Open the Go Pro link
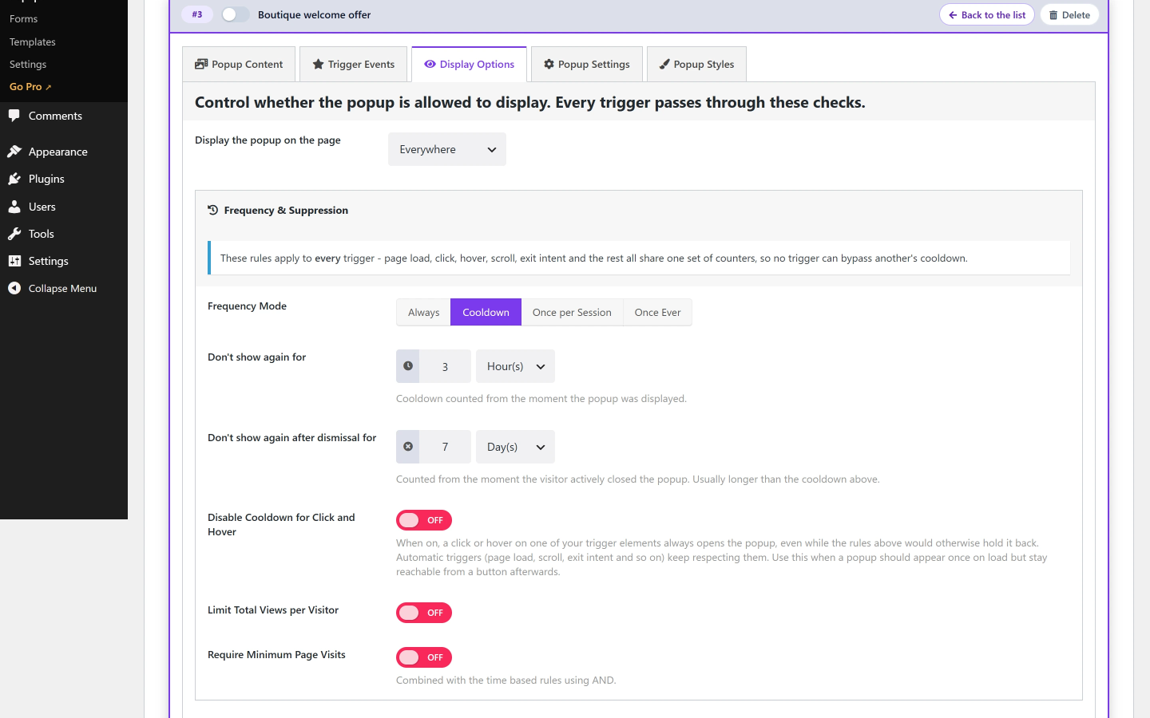Image resolution: width=1150 pixels, height=718 pixels. point(30,87)
